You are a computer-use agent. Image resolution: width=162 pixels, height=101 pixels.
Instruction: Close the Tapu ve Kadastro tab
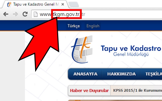63,4
